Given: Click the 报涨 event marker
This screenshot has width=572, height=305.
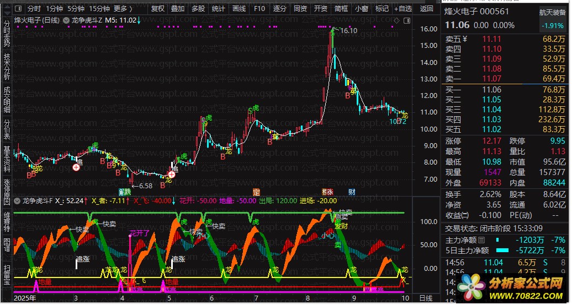Looking at the screenshot, I should point(327,192).
